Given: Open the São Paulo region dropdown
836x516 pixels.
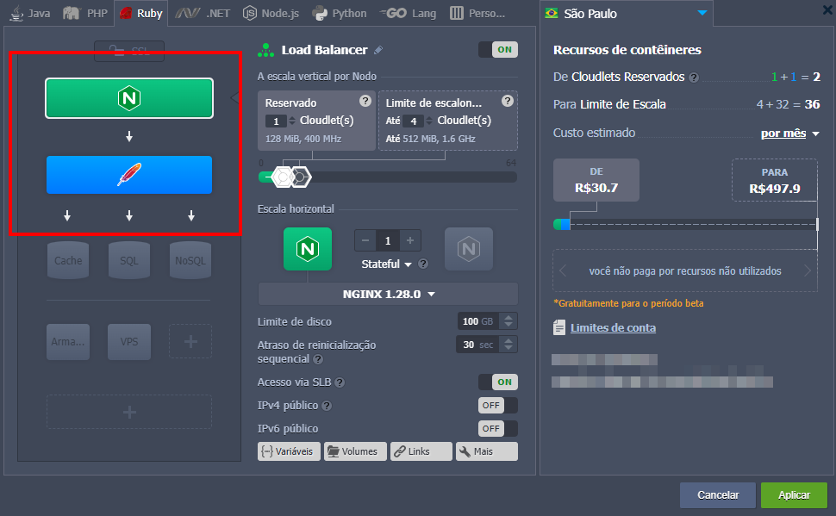Looking at the screenshot, I should click(x=627, y=13).
